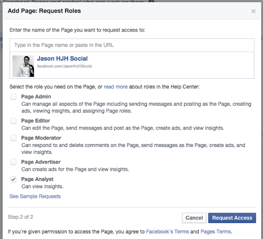This screenshot has width=263, height=239.
Task: Click the Page Analyst label
Action: (37, 179)
